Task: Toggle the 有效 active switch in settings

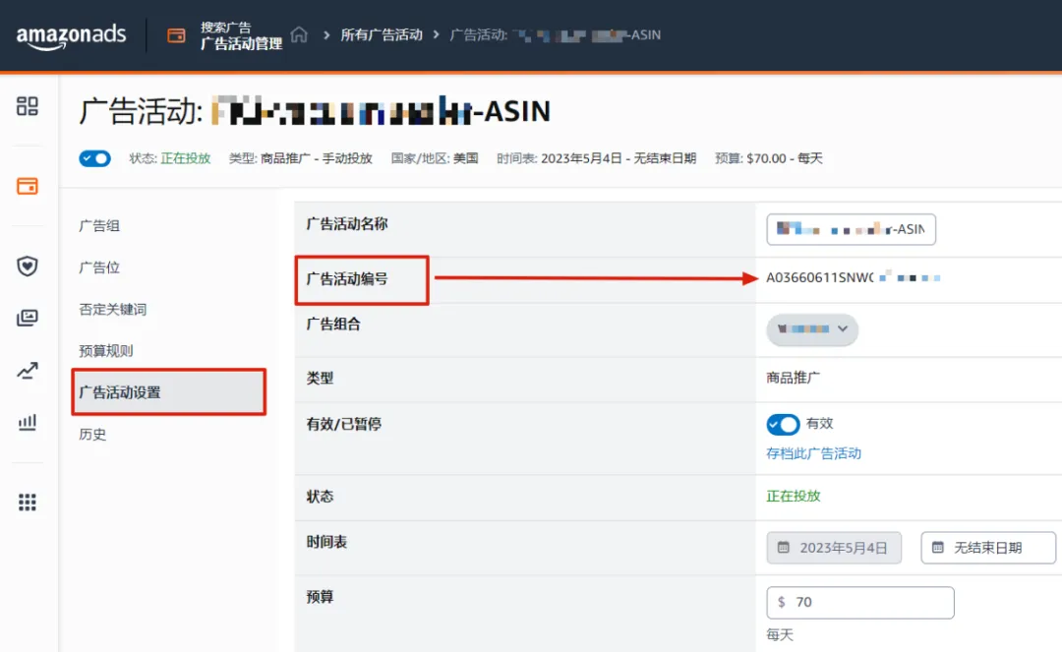Action: tap(783, 425)
